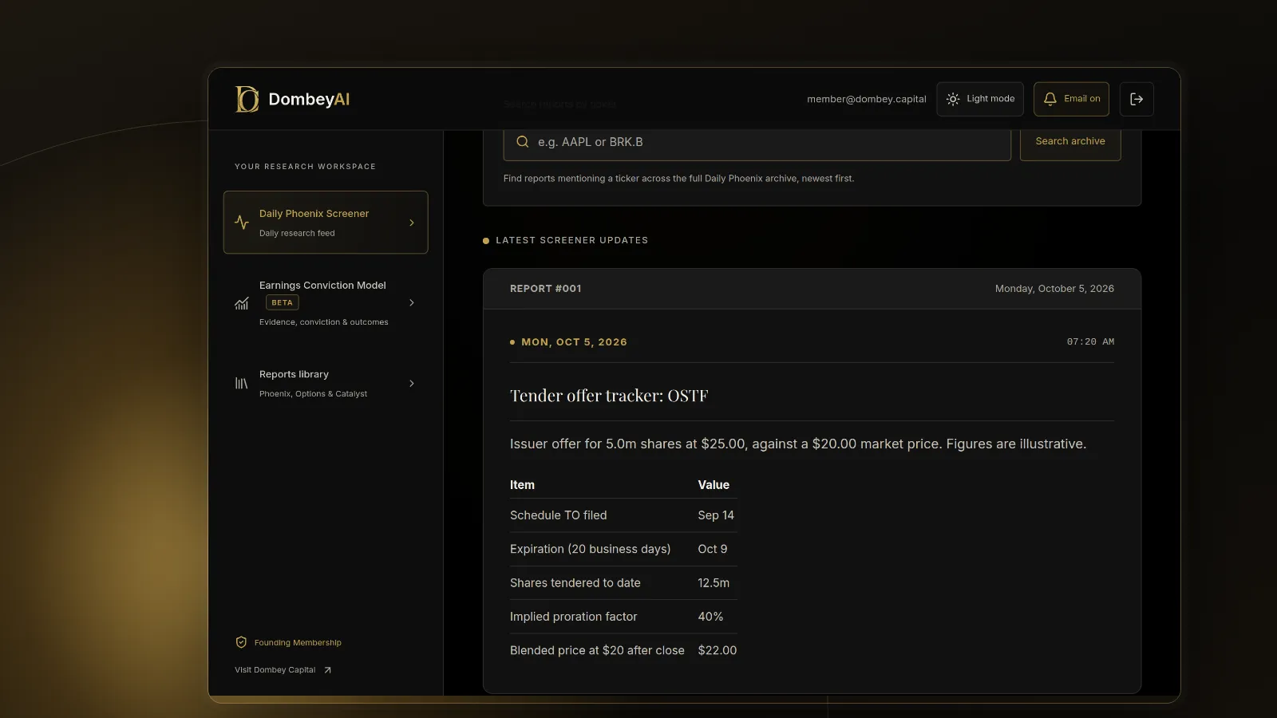Click the Schedule TO filed row label

[559, 515]
